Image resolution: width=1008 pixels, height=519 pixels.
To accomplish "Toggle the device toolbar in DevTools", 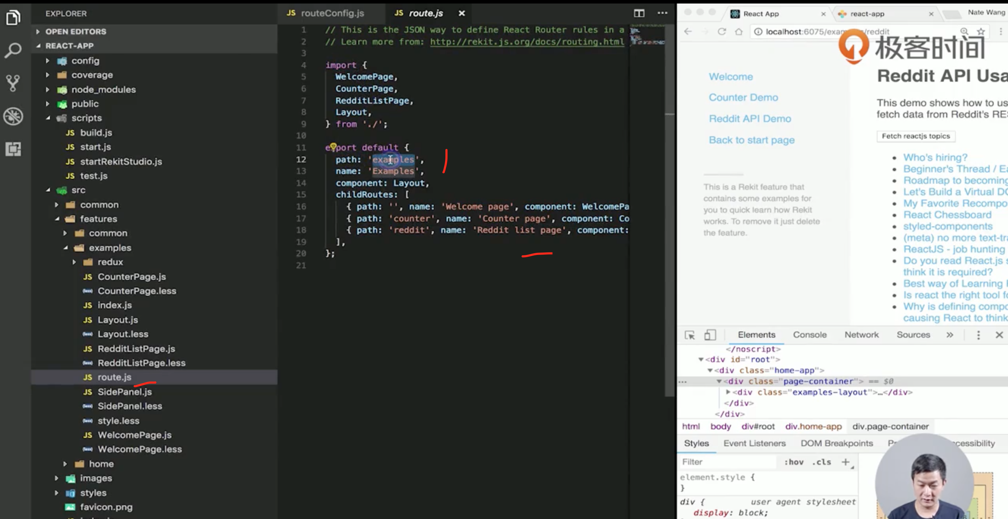I will click(710, 335).
